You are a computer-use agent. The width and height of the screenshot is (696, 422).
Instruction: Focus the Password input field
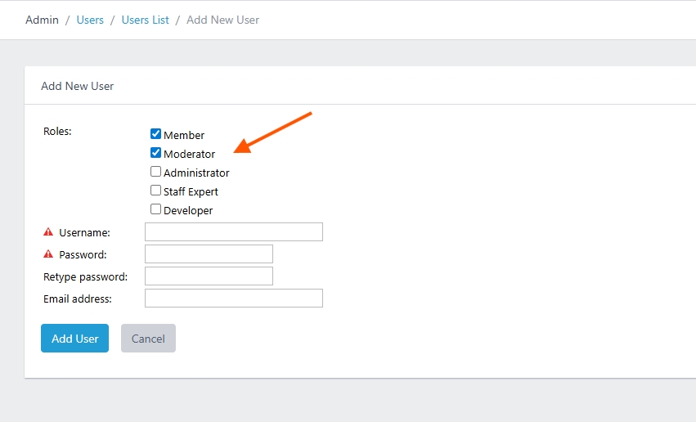[209, 254]
